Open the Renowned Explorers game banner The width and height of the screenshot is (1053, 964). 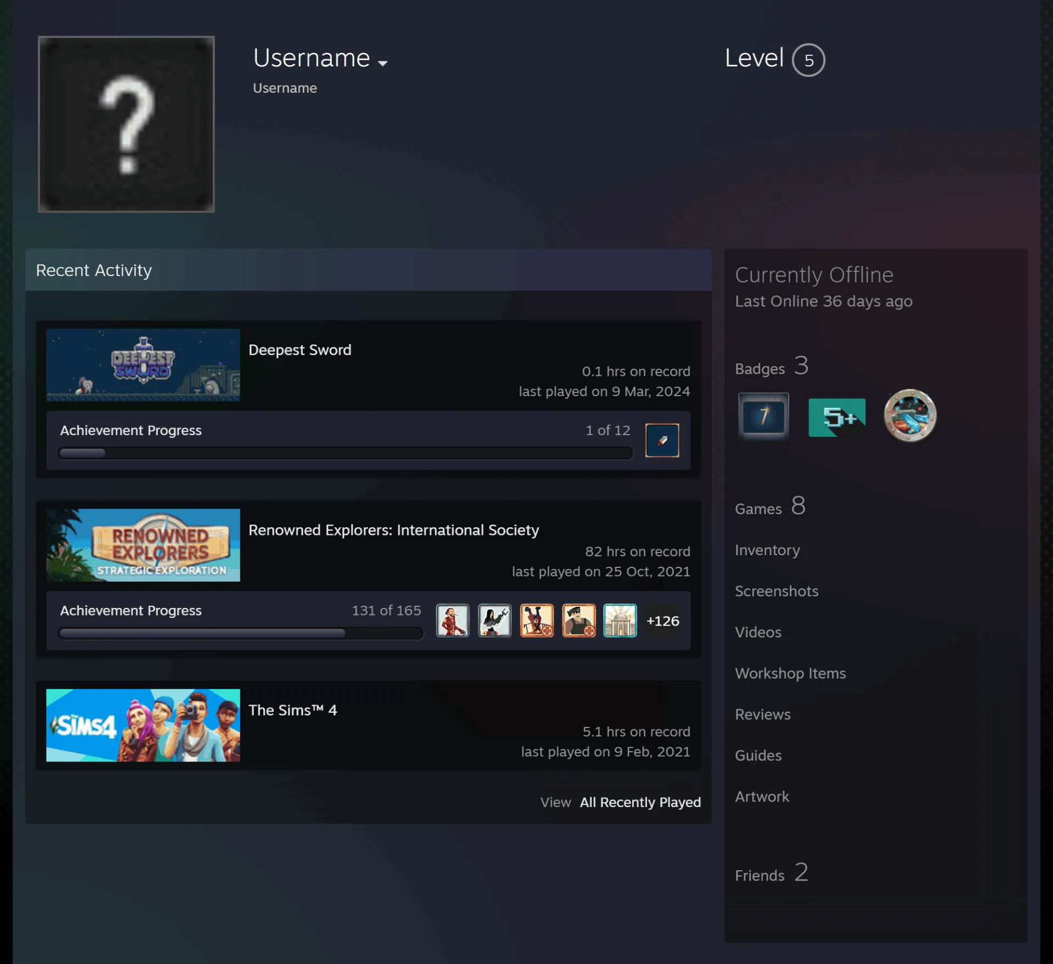(x=143, y=545)
